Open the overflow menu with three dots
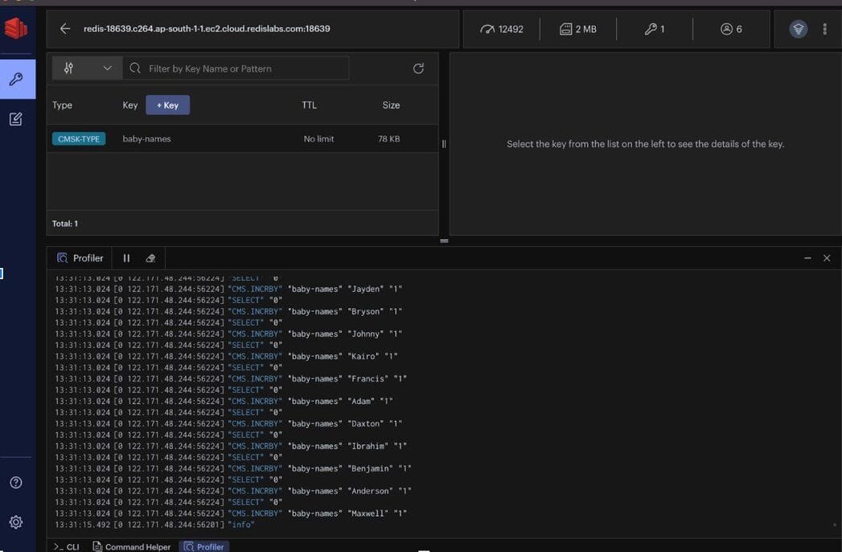842x552 pixels. point(826,28)
